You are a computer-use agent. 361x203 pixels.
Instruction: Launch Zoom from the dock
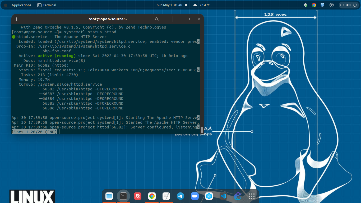tap(195, 196)
